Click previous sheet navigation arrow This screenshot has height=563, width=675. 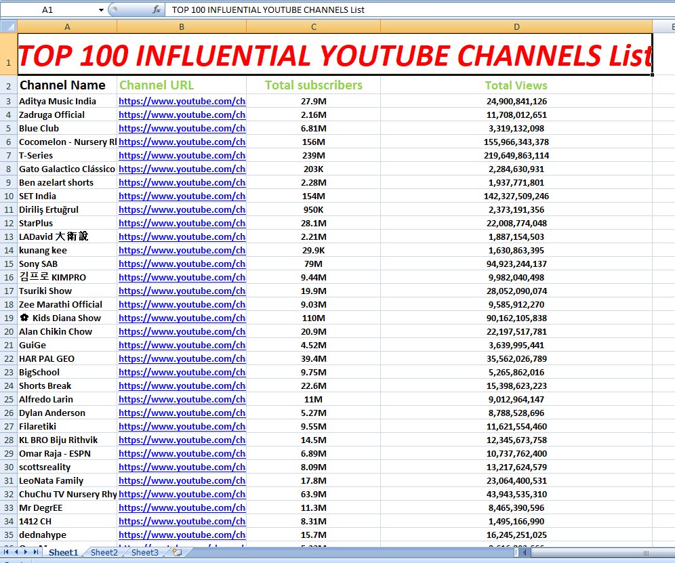16,551
